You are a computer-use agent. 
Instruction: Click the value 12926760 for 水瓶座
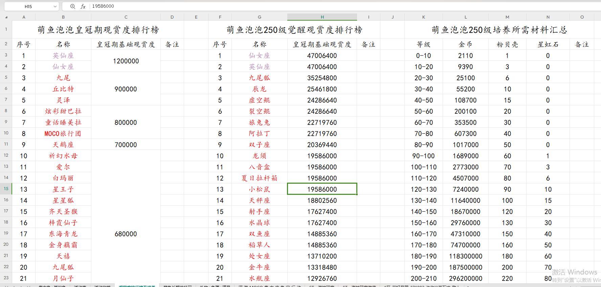click(x=322, y=278)
